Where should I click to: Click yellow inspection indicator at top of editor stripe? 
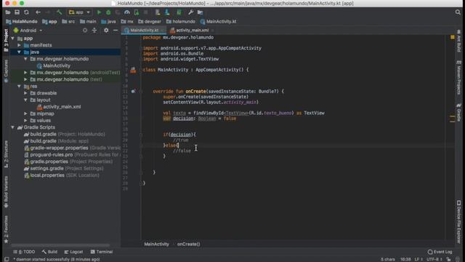pos(452,37)
